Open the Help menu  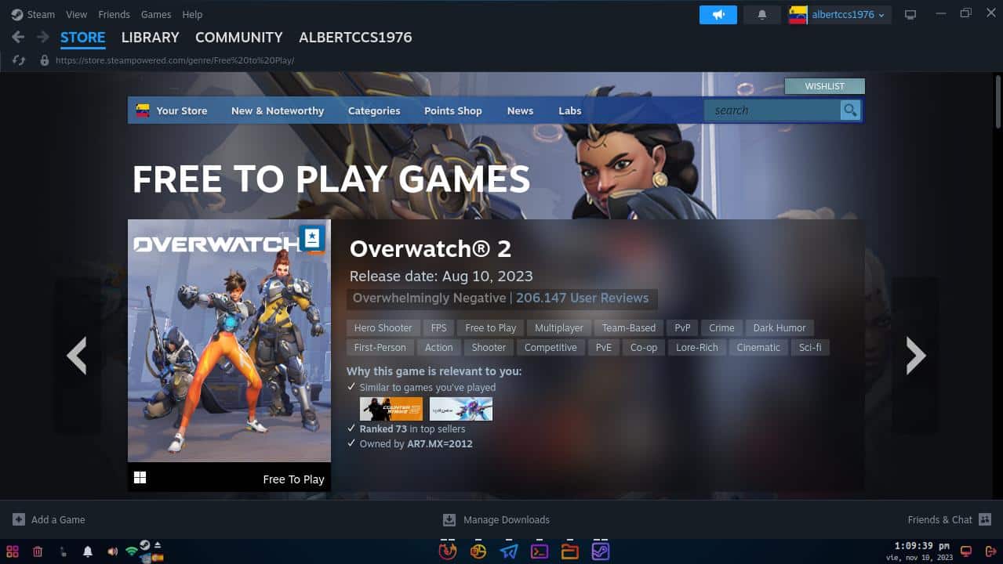(192, 14)
